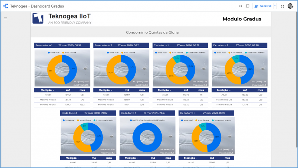Viewport: 298px width, 168px height.
Task: Click the mca column header in Cx da torre 5 table
Action: (x=227, y=158)
